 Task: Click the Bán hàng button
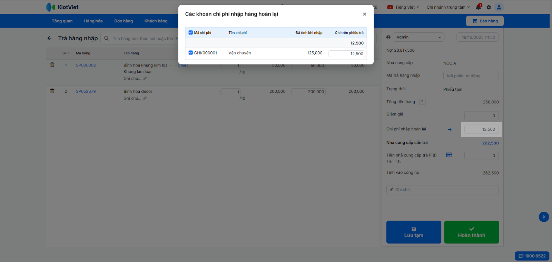click(485, 21)
